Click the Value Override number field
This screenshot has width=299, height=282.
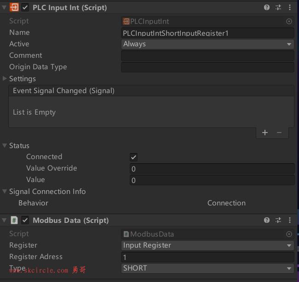tap(212, 169)
